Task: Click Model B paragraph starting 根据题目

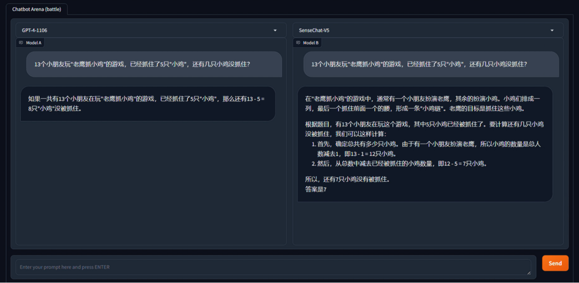Action: point(424,129)
